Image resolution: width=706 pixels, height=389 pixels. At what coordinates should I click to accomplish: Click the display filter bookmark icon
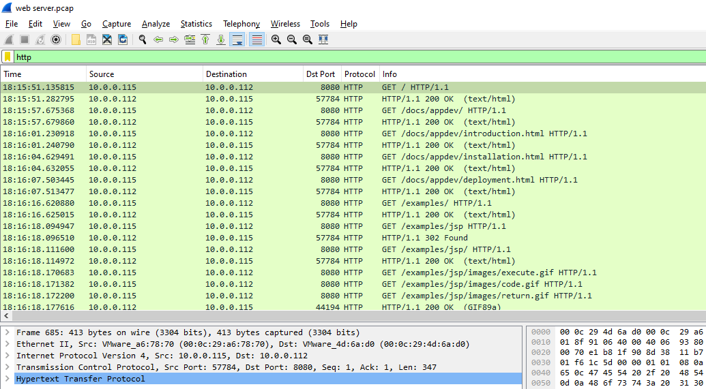(x=8, y=57)
